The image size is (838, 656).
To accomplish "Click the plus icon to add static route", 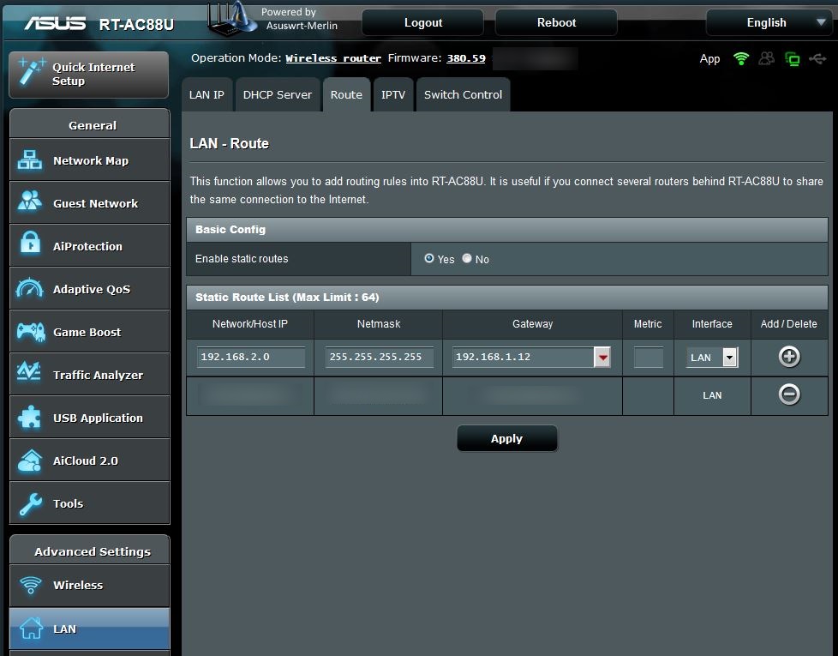I will pyautogui.click(x=789, y=357).
